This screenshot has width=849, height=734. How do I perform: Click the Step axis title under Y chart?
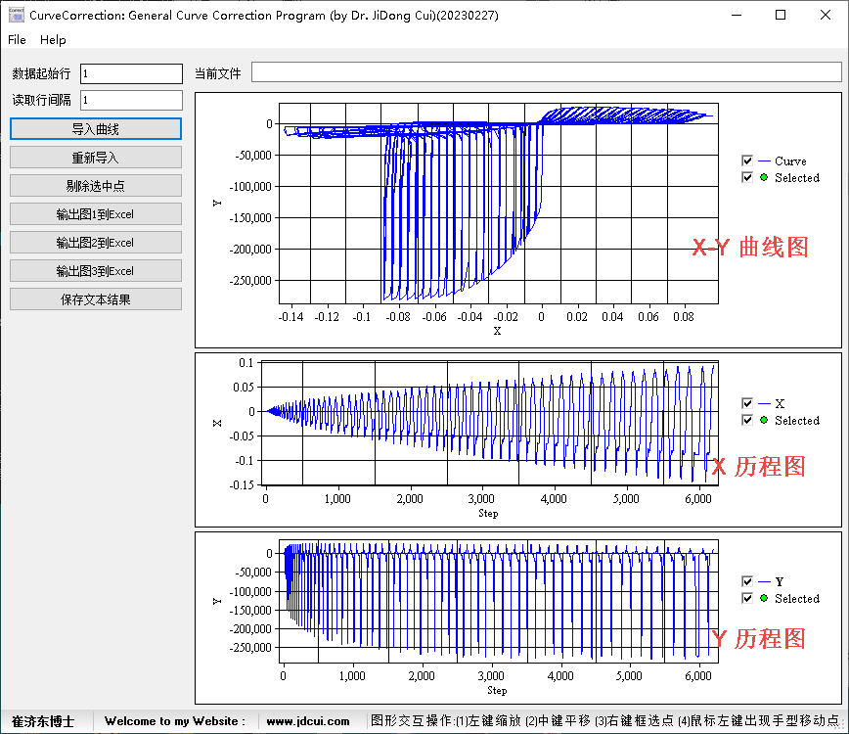pyautogui.click(x=497, y=690)
